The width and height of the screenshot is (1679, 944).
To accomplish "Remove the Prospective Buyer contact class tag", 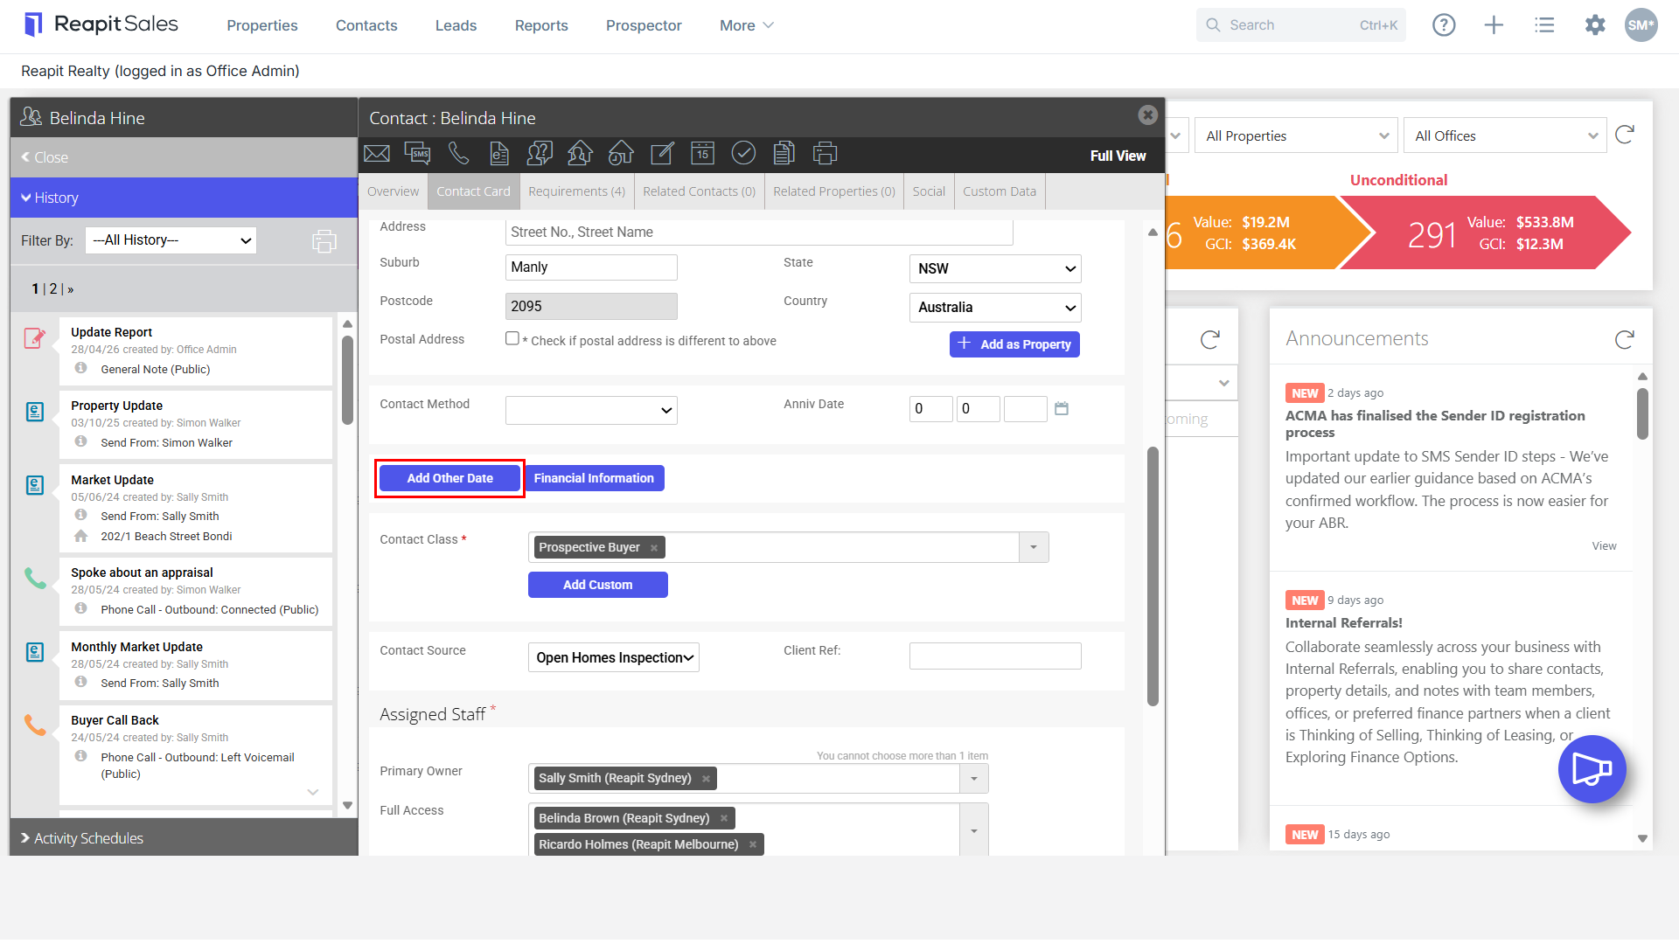I will click(x=654, y=548).
